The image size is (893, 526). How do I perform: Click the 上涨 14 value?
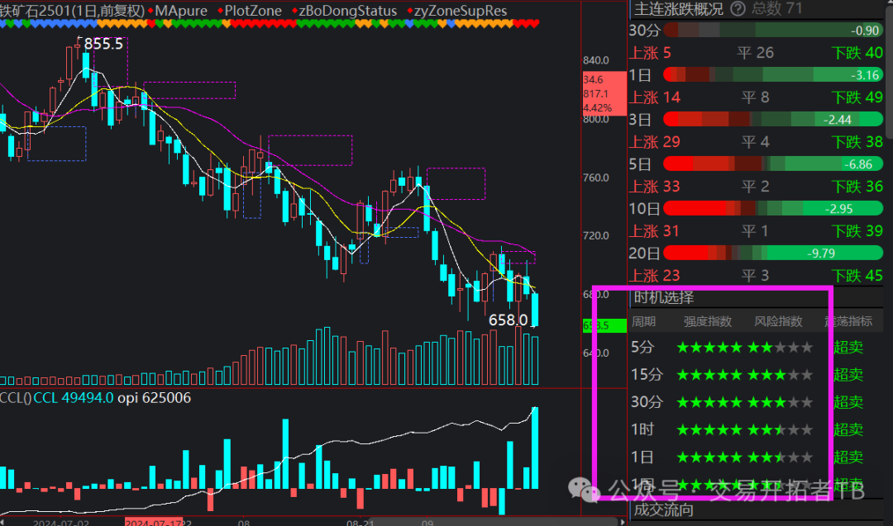click(655, 97)
